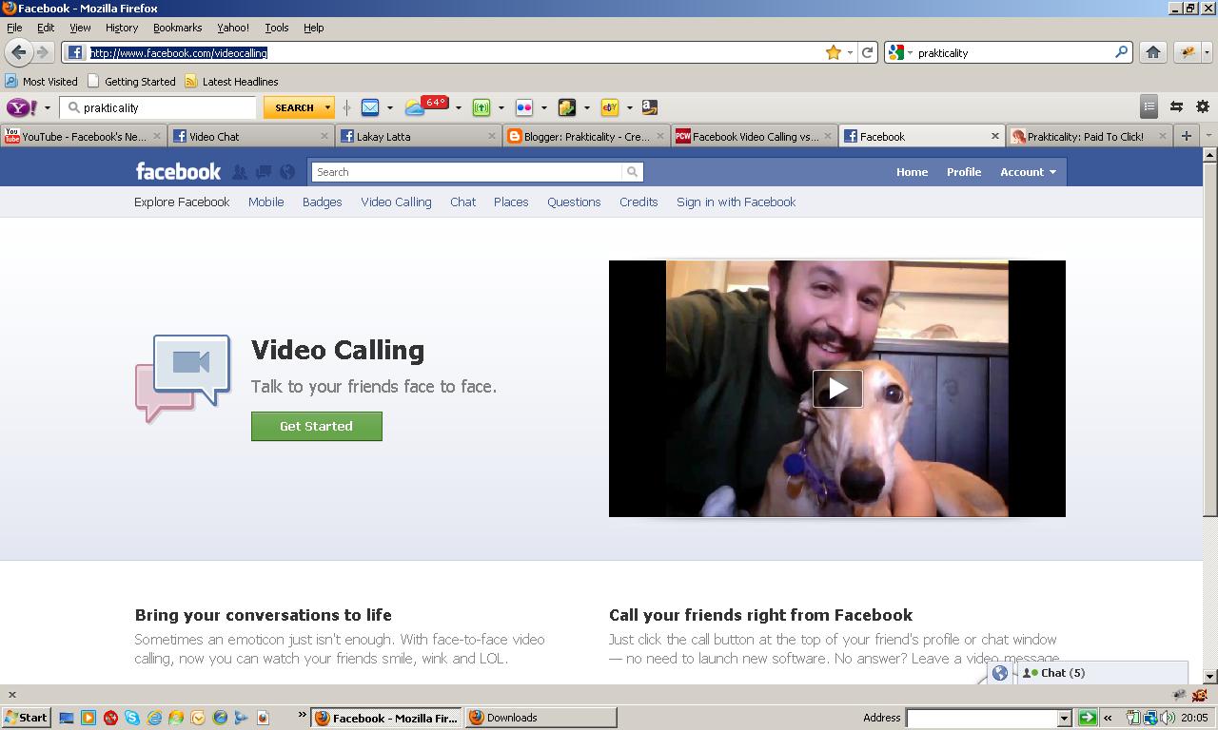Expand the eBay dropdown arrow
This screenshot has width=1218, height=730.
[x=629, y=107]
